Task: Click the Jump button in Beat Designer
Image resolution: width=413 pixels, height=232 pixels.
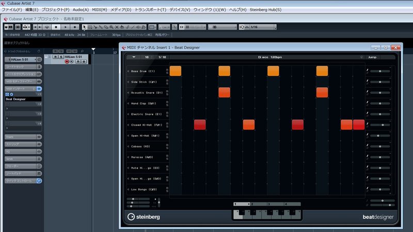Action: (372, 57)
